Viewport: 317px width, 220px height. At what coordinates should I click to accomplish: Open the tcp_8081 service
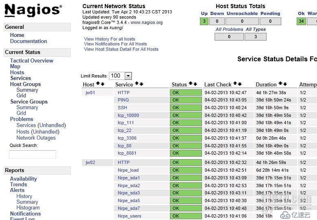point(127,153)
